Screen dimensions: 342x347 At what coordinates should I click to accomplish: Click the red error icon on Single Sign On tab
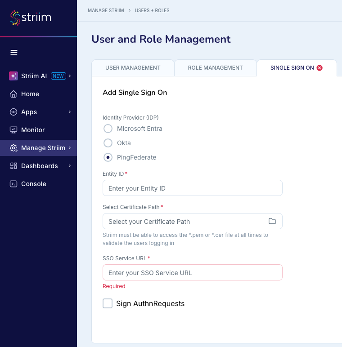319,68
